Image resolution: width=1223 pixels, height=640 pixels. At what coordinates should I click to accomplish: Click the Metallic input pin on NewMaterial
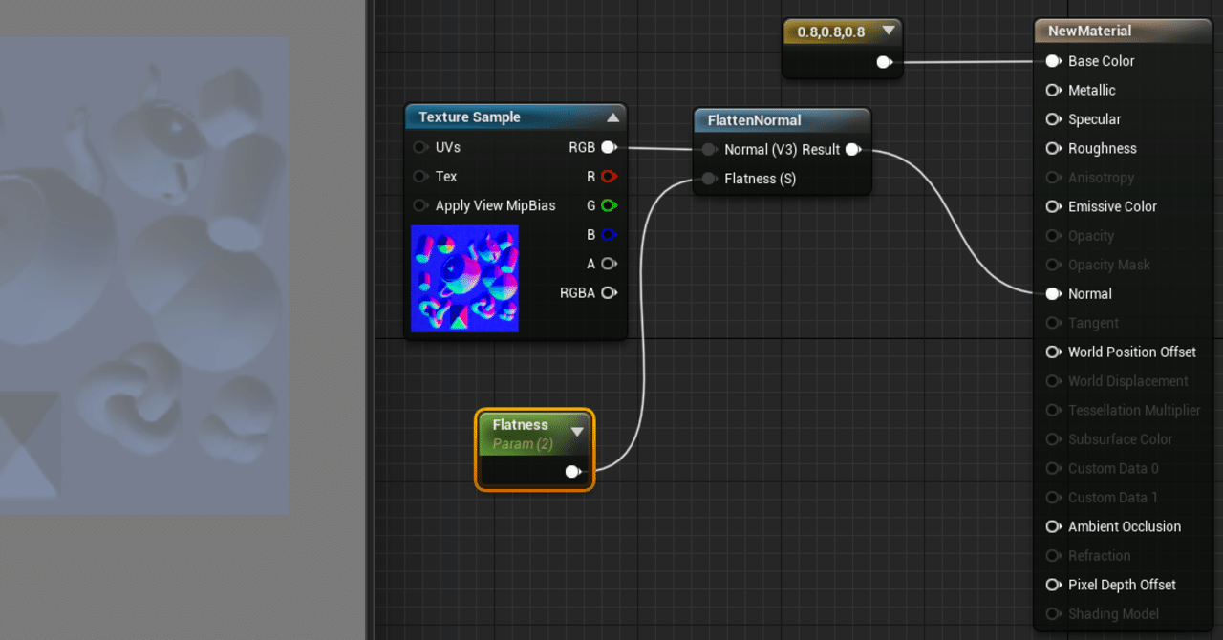pyautogui.click(x=1054, y=90)
